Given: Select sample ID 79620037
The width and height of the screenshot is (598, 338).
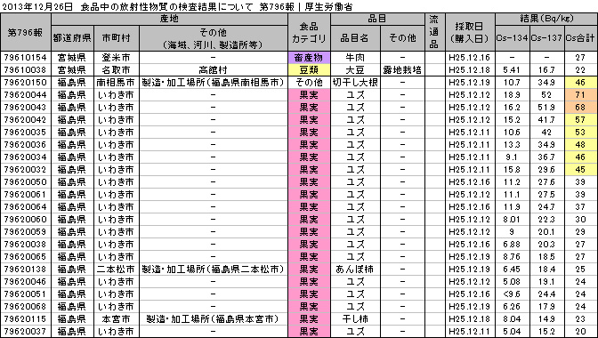Looking at the screenshot, I should pos(25,332).
